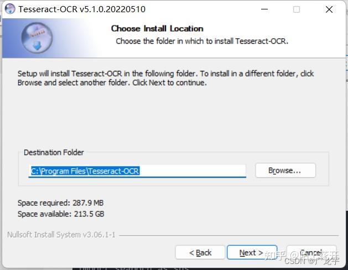
Task: Close the Tesseract-OCR installer window
Action: click(329, 9)
